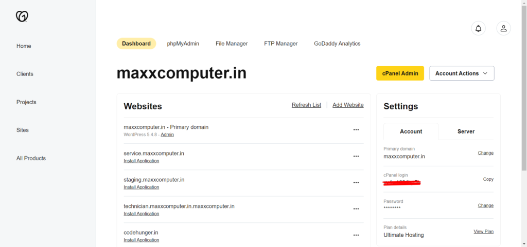
Task: Switch to the GoDaddy Analytics tab
Action: coord(337,44)
